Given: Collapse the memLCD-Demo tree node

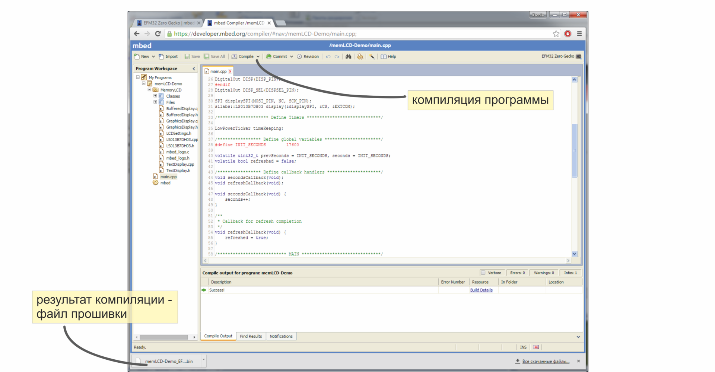Looking at the screenshot, I should (144, 84).
